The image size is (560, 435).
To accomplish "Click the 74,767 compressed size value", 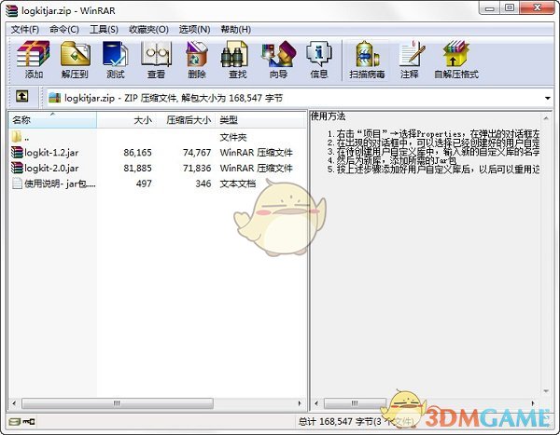I will click(197, 153).
